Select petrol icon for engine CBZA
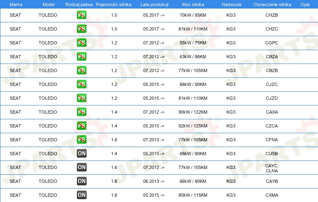This screenshot has width=318, height=202. pyautogui.click(x=81, y=57)
